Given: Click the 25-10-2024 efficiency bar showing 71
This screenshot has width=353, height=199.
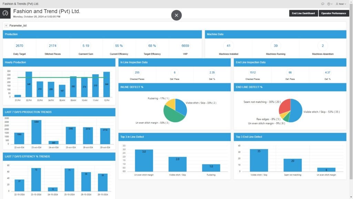Looking at the screenshot, I should coord(69,180).
